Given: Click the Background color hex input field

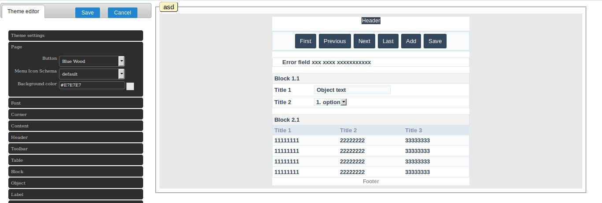Looking at the screenshot, I should click(x=92, y=85).
